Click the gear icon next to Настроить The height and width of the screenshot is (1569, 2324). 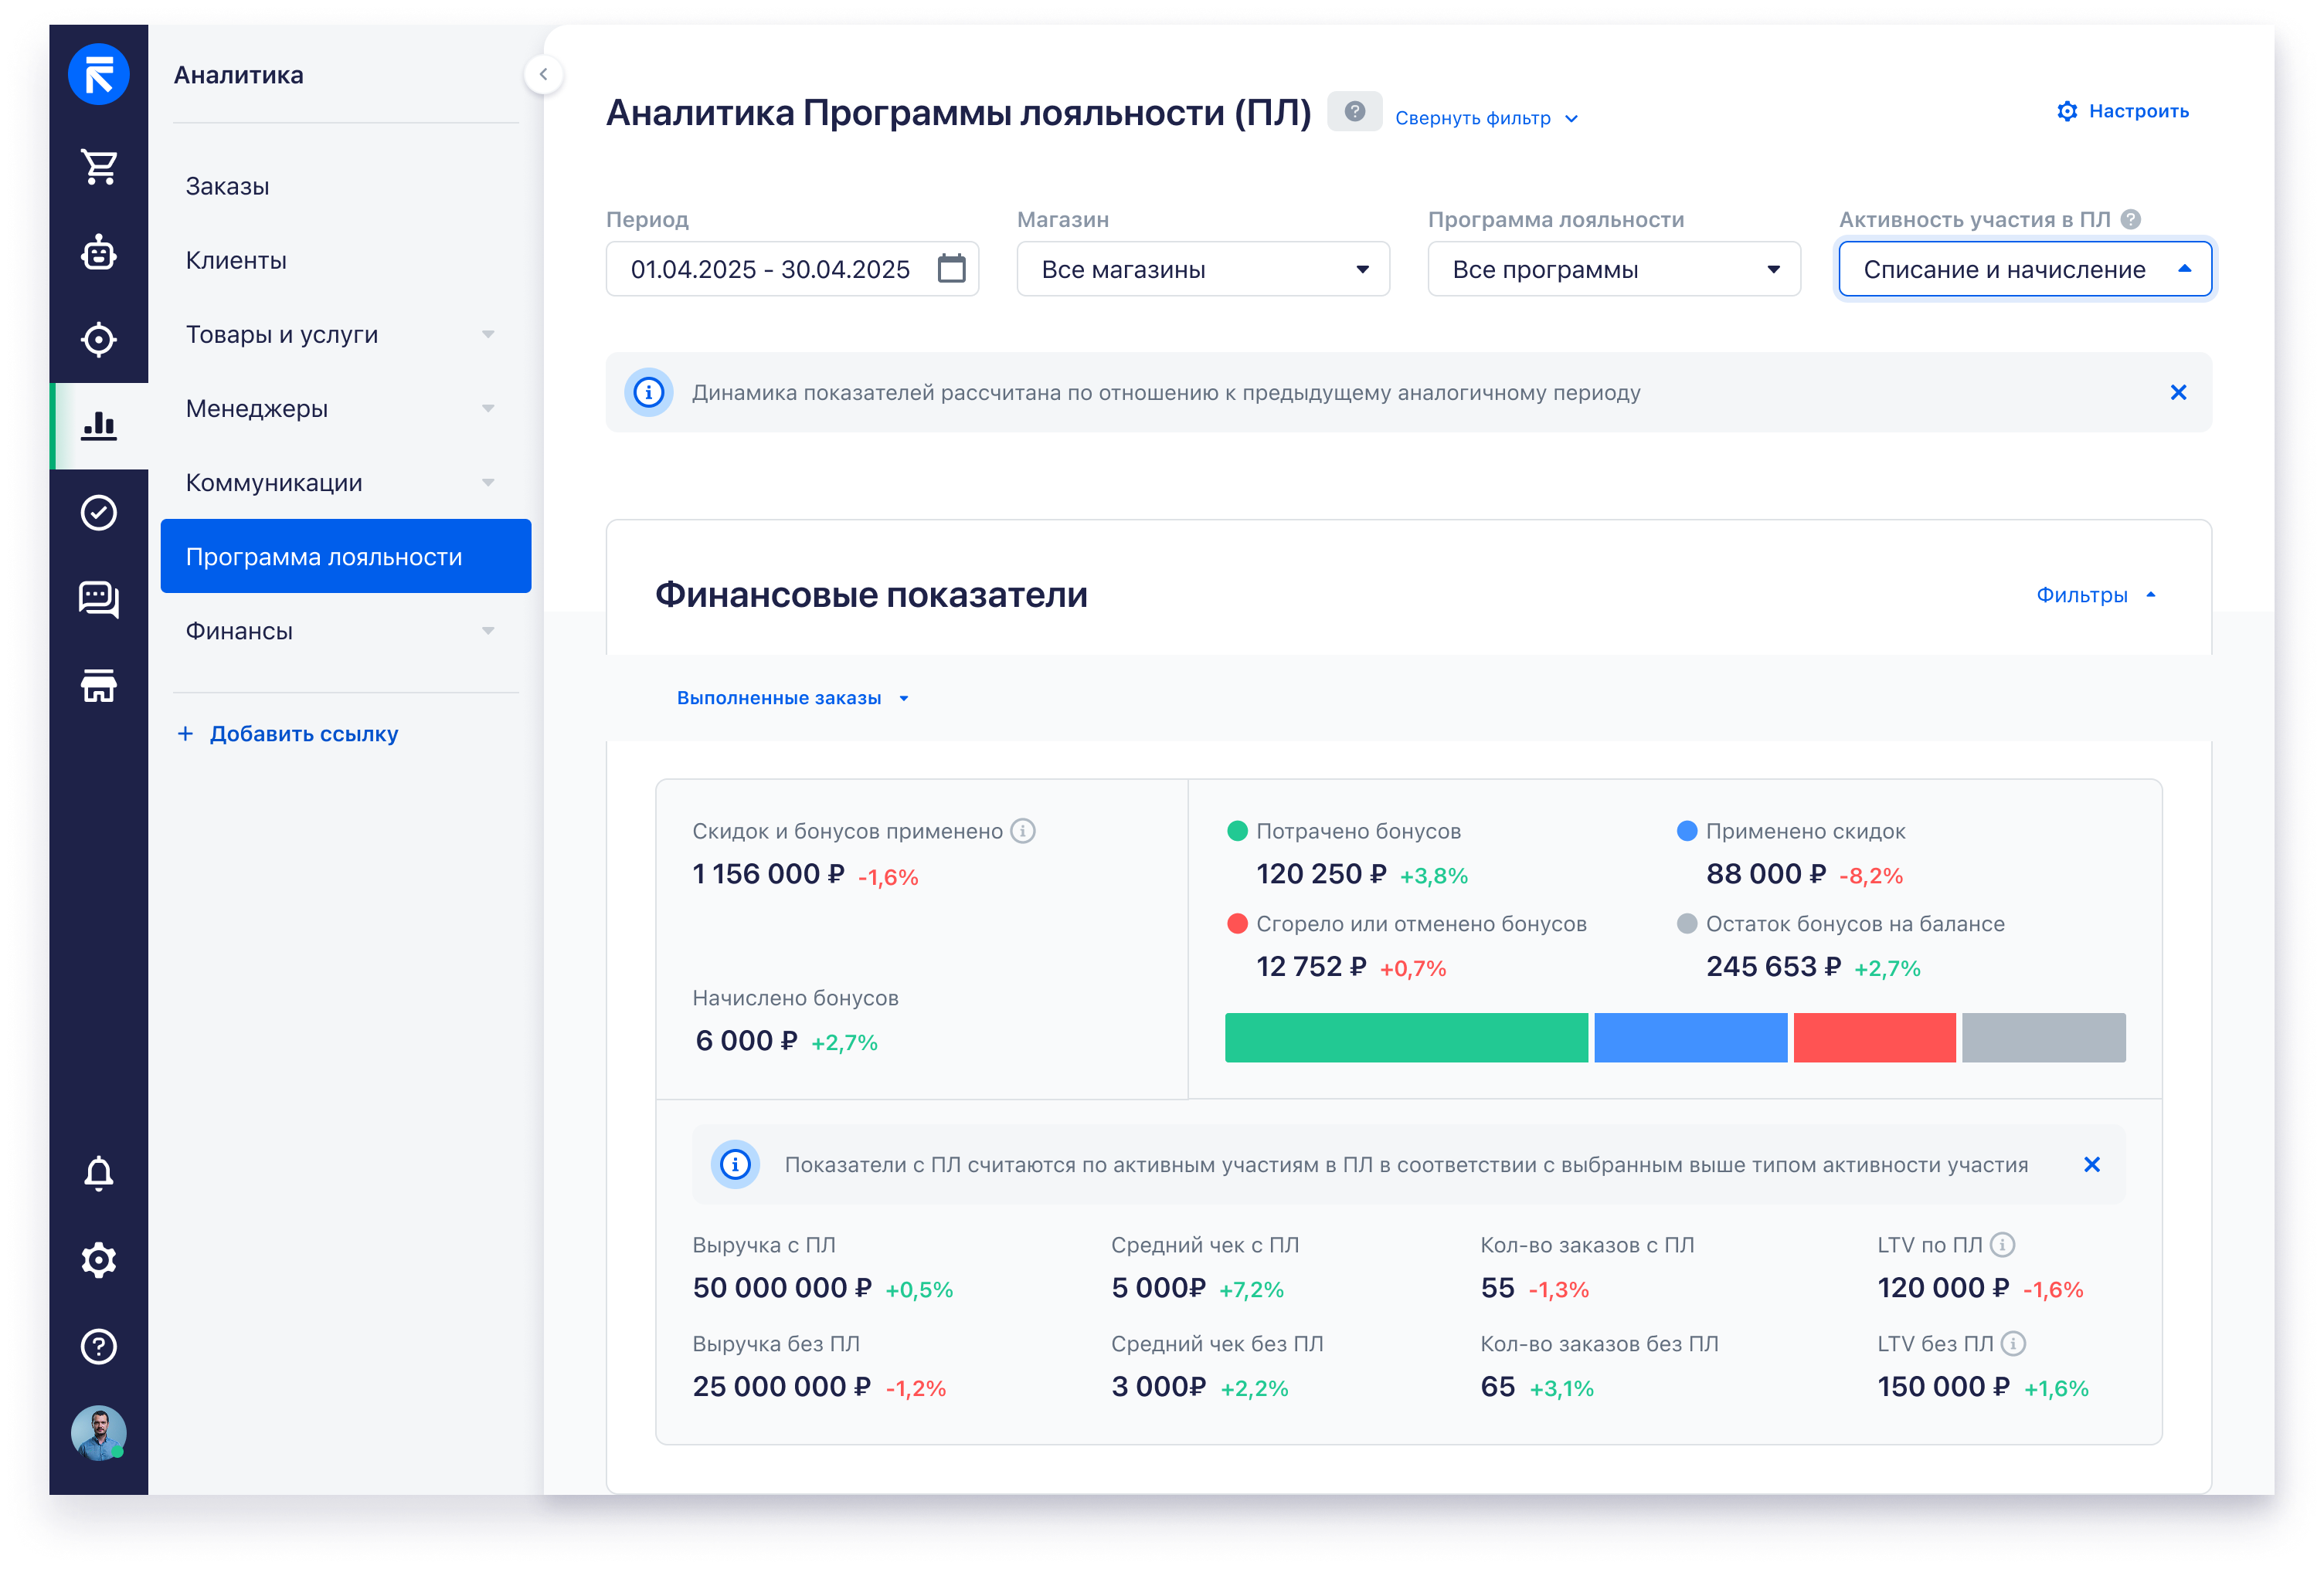[2066, 111]
